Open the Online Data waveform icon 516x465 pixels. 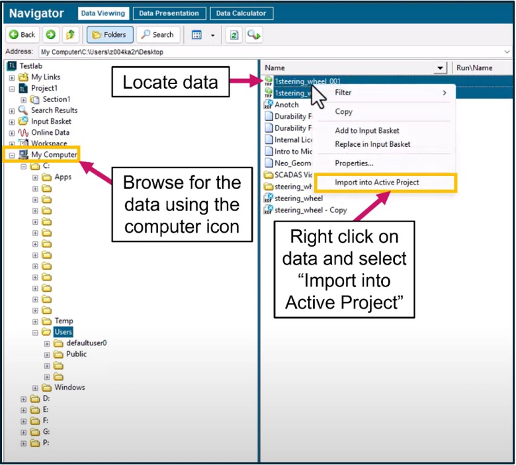point(23,132)
